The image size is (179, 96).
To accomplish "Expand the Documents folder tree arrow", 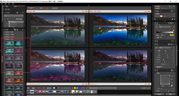I will pyautogui.click(x=7, y=24).
